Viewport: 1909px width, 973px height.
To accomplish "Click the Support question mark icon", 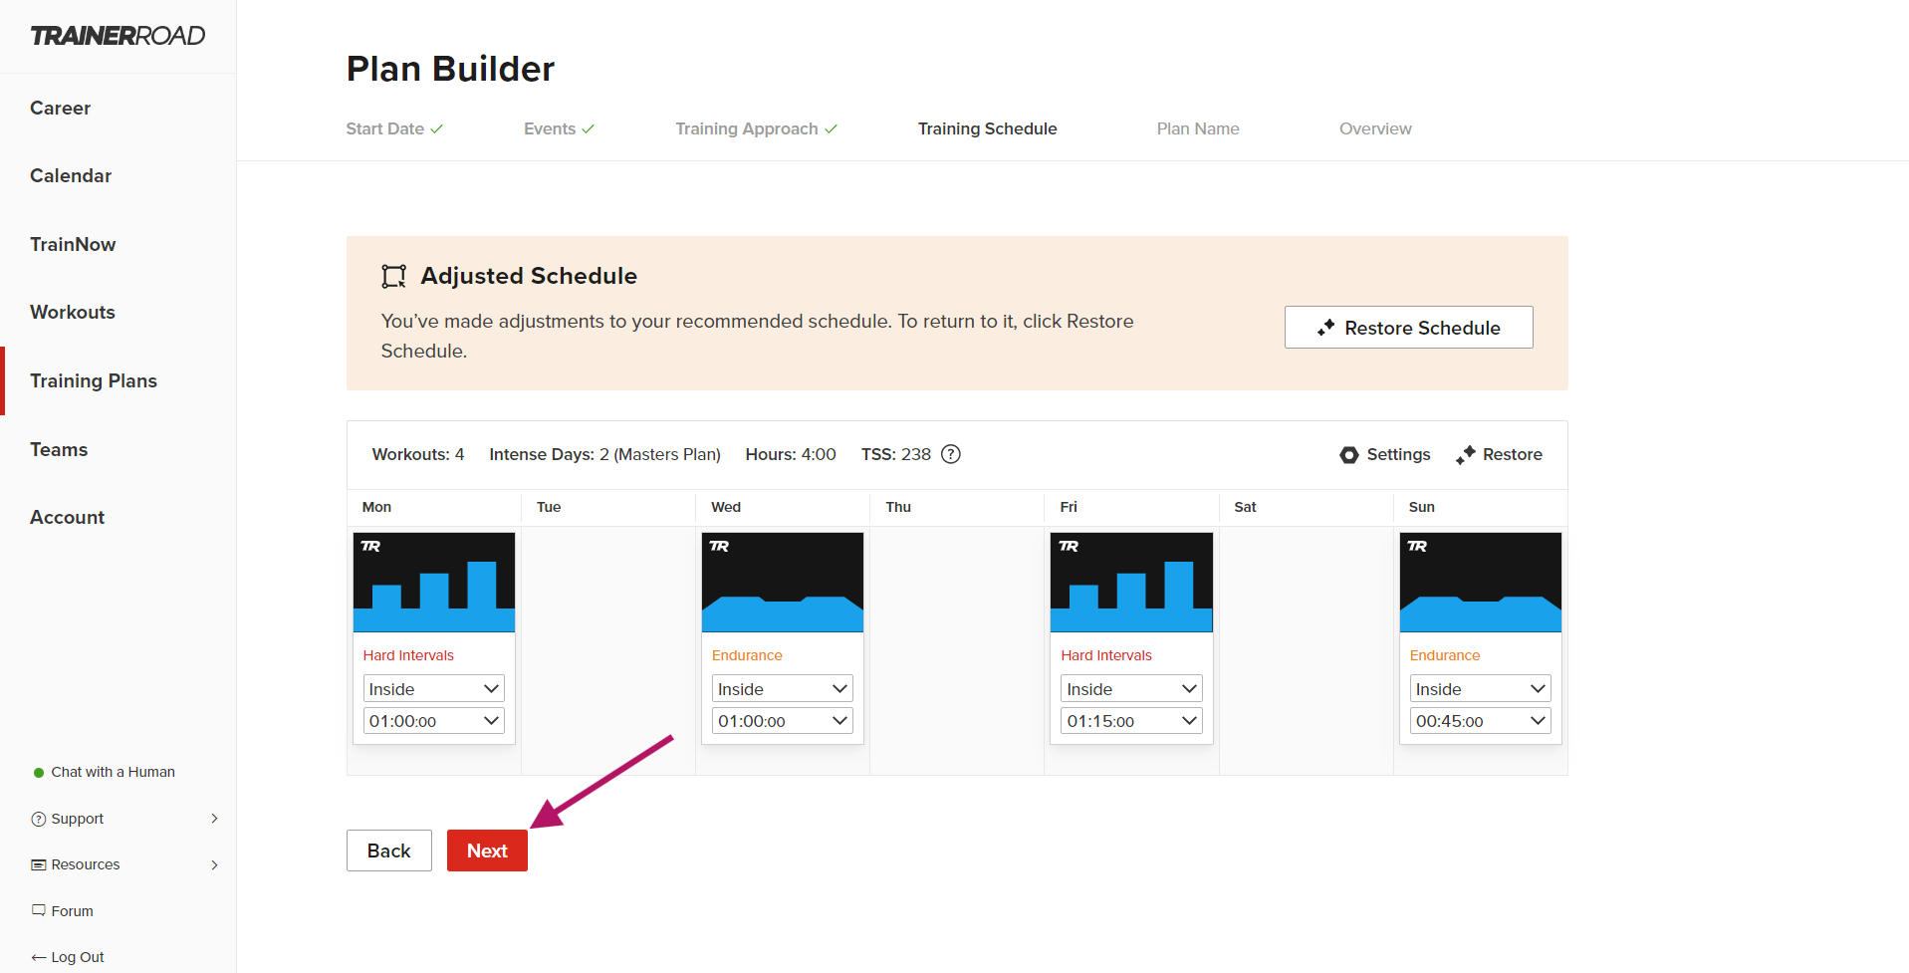I will point(39,819).
